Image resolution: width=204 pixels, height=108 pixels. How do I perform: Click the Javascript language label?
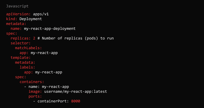[17, 6]
